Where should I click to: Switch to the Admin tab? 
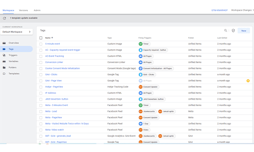point(37,10)
